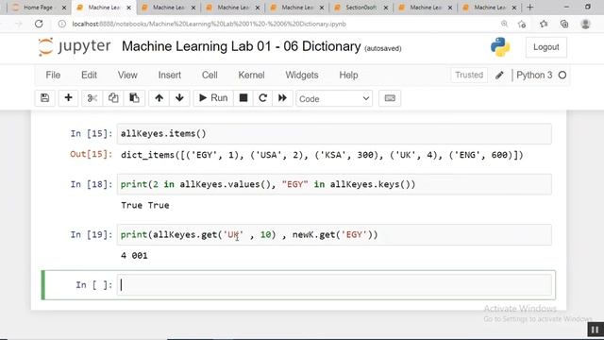604x340 pixels.
Task: Open the File menu
Action: point(53,76)
